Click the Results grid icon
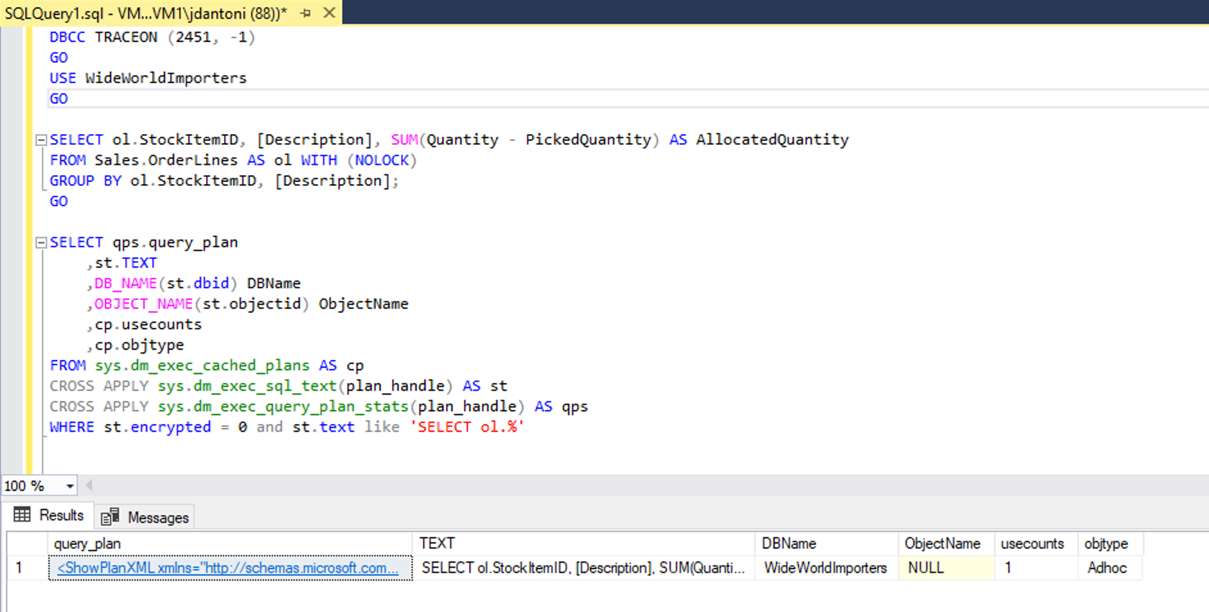The image size is (1209, 612). 22,514
